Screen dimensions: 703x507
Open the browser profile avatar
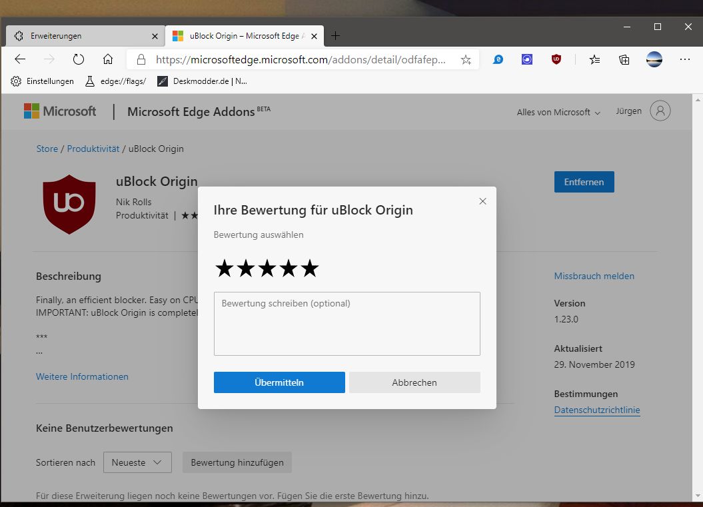click(654, 59)
